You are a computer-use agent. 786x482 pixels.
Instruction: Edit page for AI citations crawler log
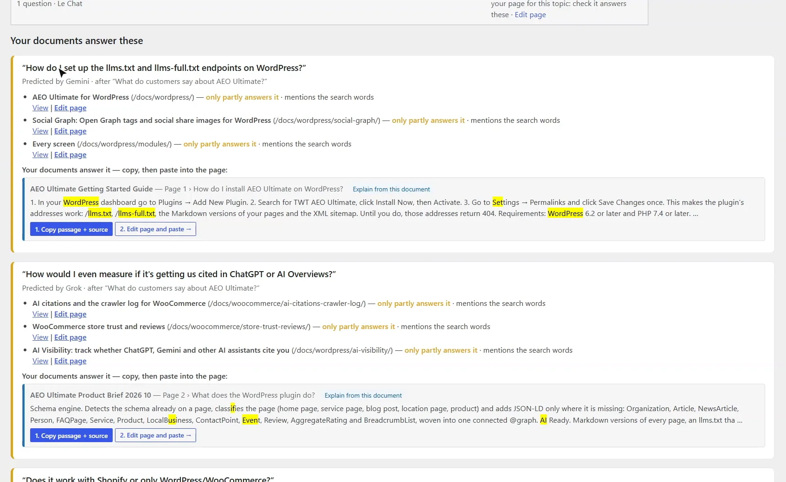[70, 314]
